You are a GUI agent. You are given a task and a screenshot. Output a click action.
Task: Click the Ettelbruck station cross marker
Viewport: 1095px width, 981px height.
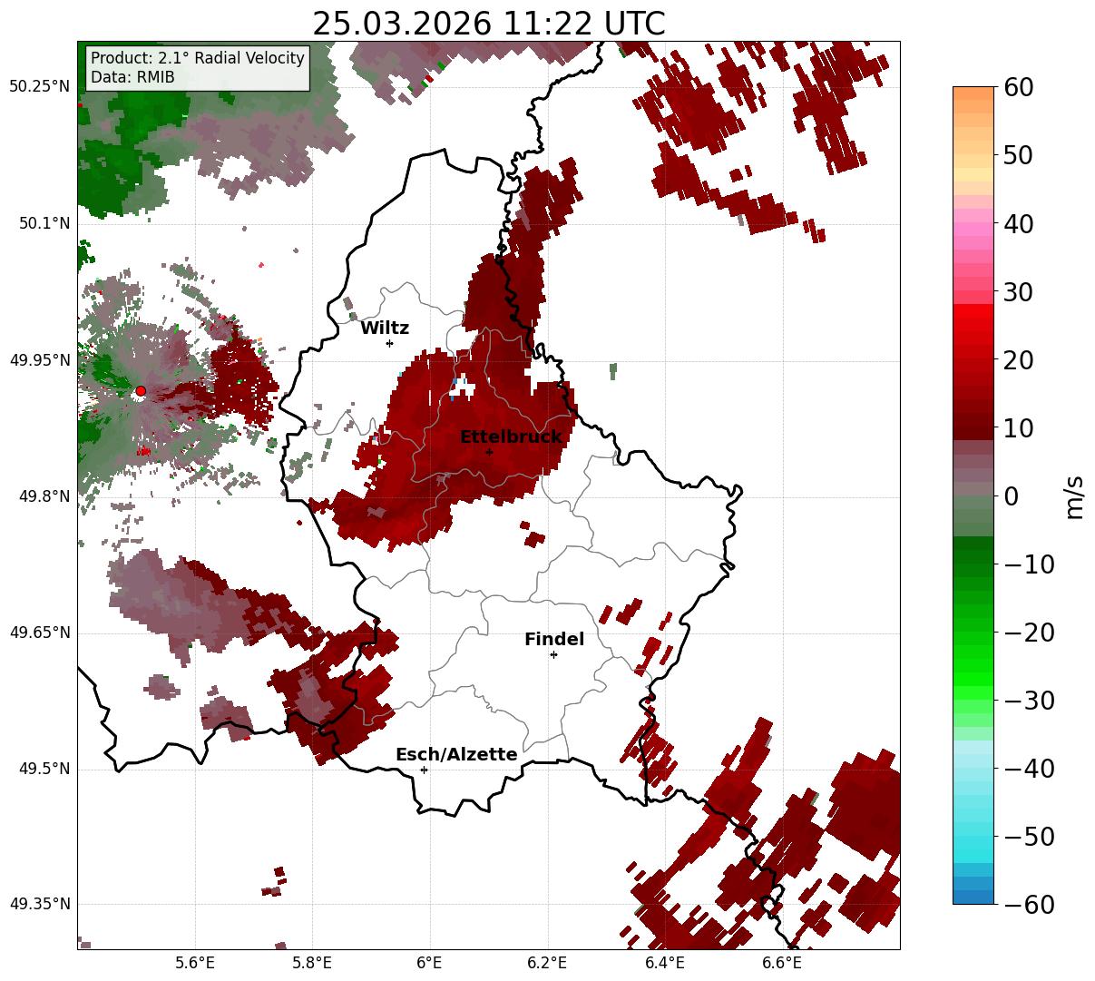(489, 452)
